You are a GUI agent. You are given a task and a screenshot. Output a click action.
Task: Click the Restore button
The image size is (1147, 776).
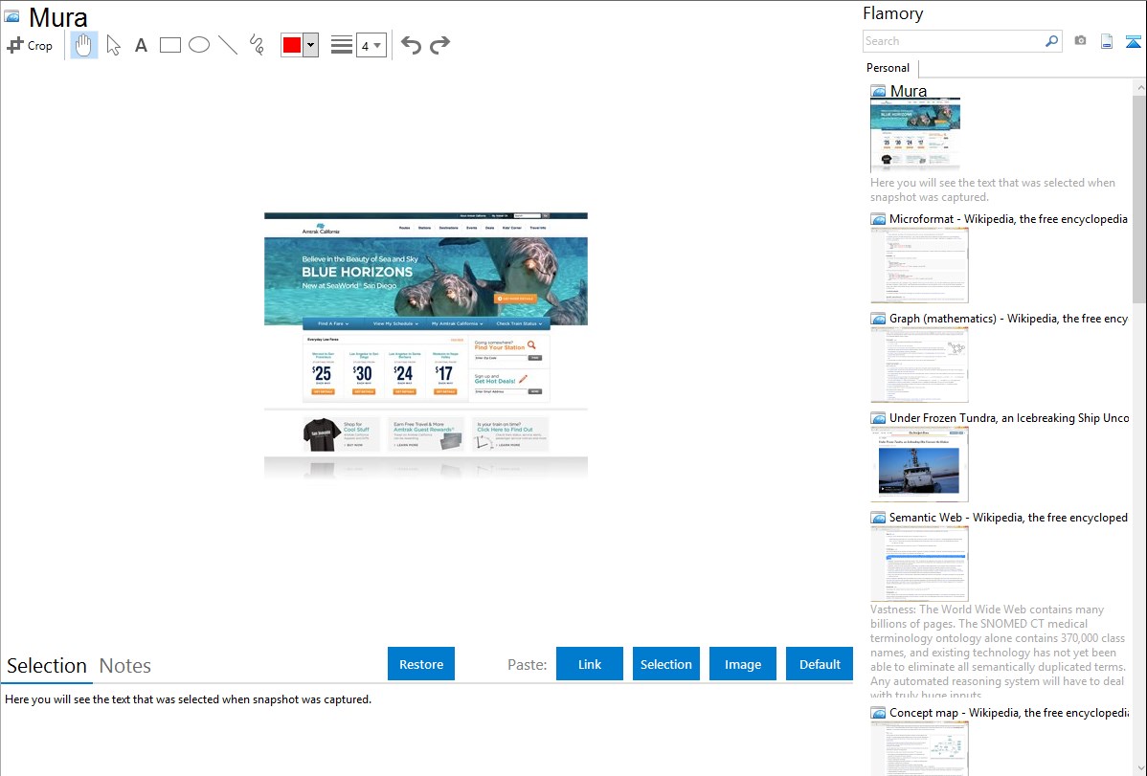(421, 664)
